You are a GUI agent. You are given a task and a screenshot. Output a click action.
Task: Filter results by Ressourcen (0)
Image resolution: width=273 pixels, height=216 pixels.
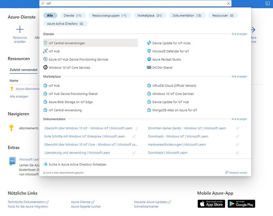coord(223,15)
